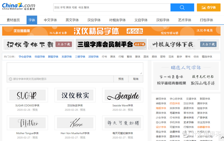Screen dimensions: 224x141
Task: Click 预览 under SUGAR COOKIES字体
Action: tap(35, 110)
